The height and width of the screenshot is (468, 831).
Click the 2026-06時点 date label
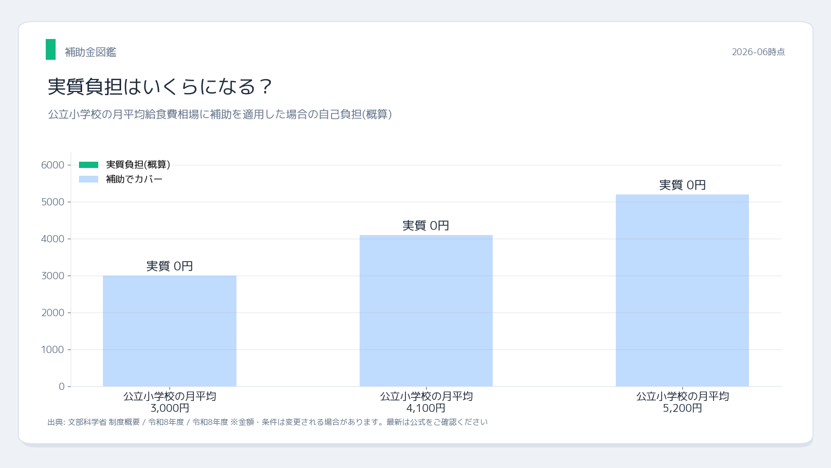pos(758,52)
